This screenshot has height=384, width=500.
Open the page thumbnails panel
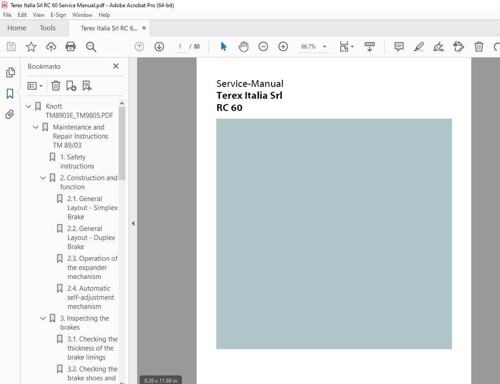tap(10, 72)
